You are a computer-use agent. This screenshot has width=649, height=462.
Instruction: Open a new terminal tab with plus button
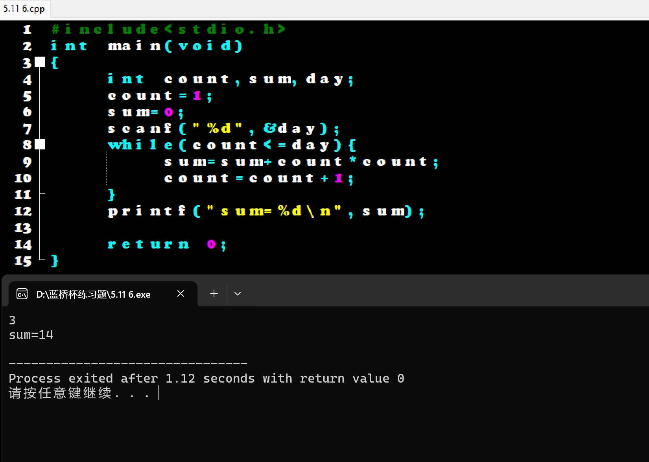point(214,294)
